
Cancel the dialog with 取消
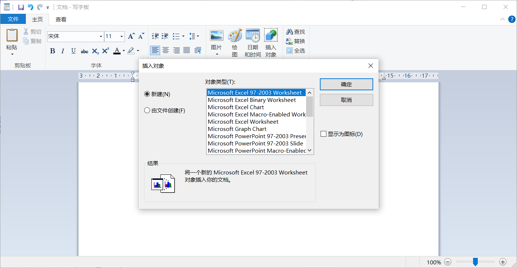(346, 100)
